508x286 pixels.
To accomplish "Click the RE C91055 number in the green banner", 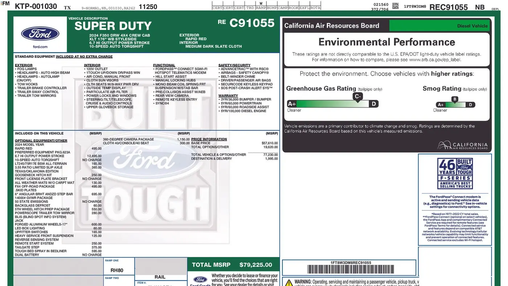I will point(246,23).
